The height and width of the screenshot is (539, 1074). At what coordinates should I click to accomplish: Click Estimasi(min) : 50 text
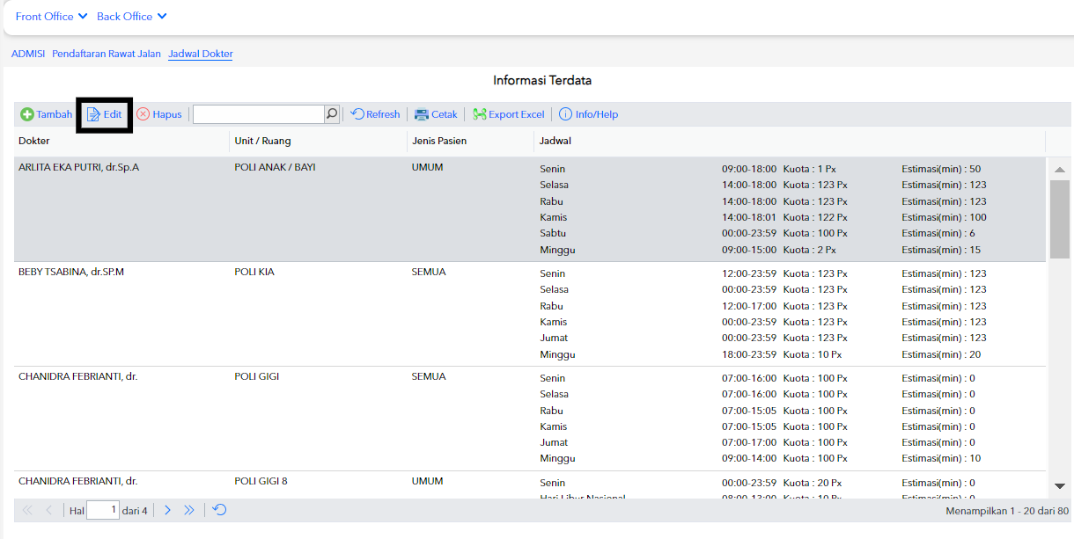[x=941, y=169]
